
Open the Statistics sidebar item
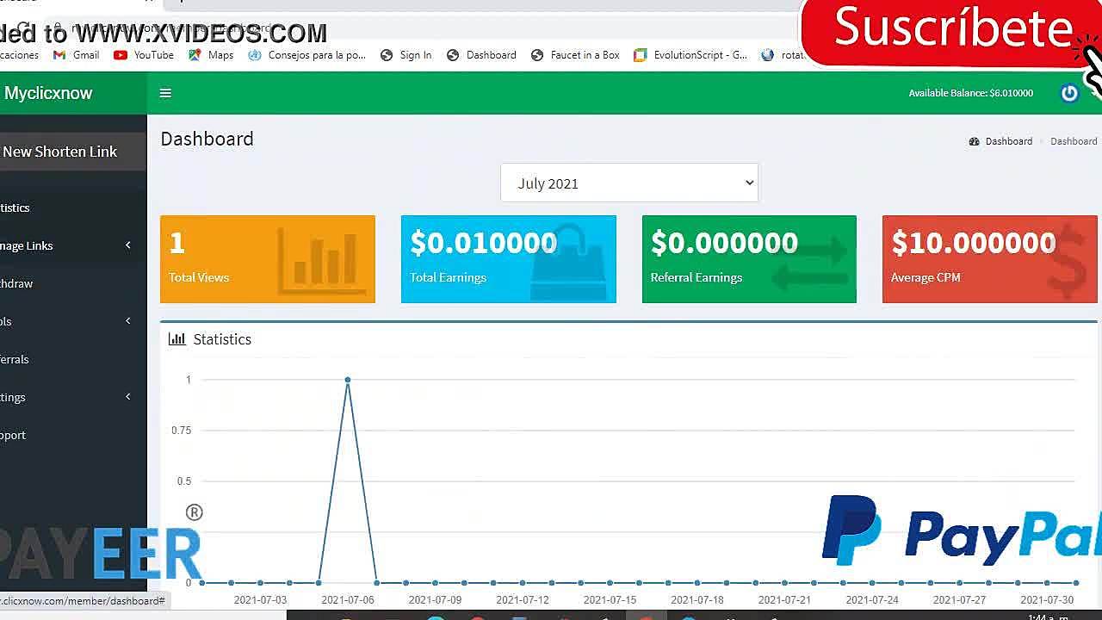coord(72,208)
